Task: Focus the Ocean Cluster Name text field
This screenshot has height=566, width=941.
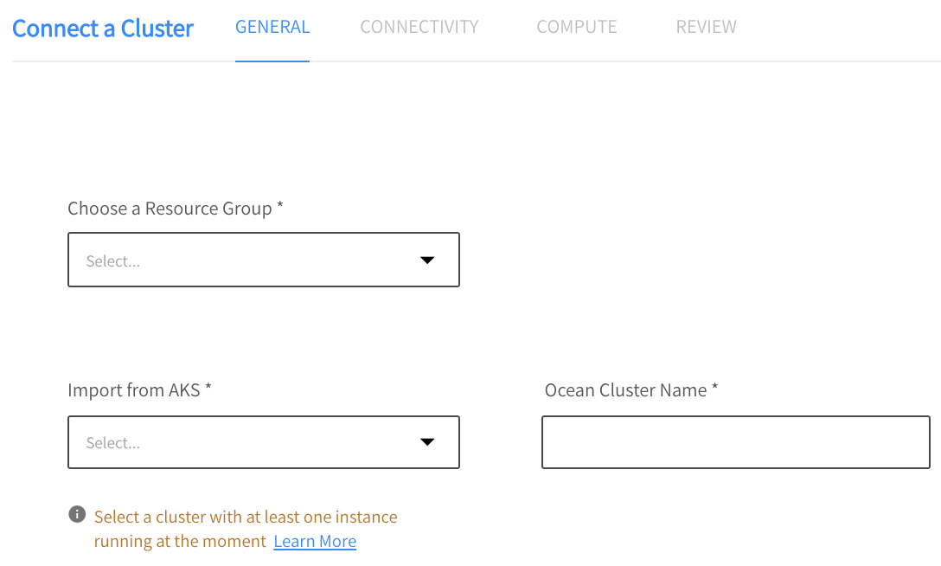Action: point(735,442)
